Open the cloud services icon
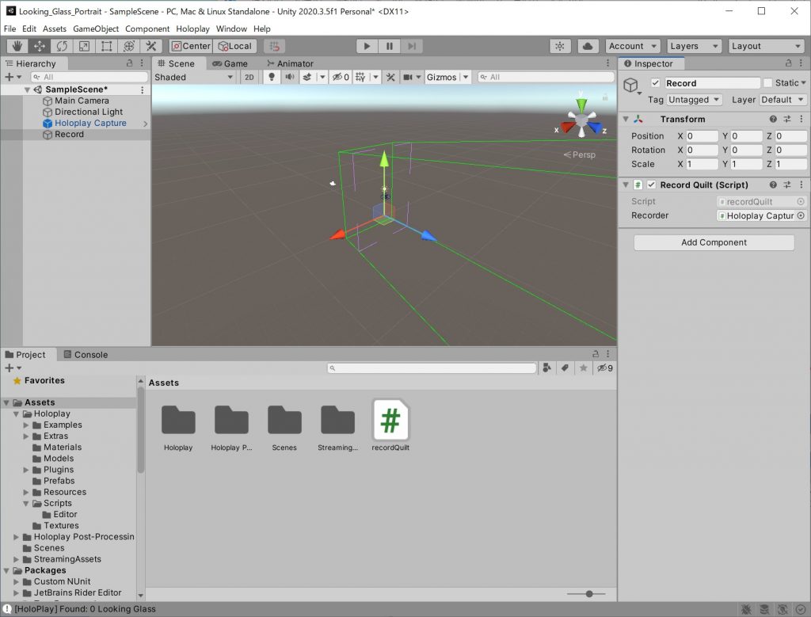 (588, 46)
